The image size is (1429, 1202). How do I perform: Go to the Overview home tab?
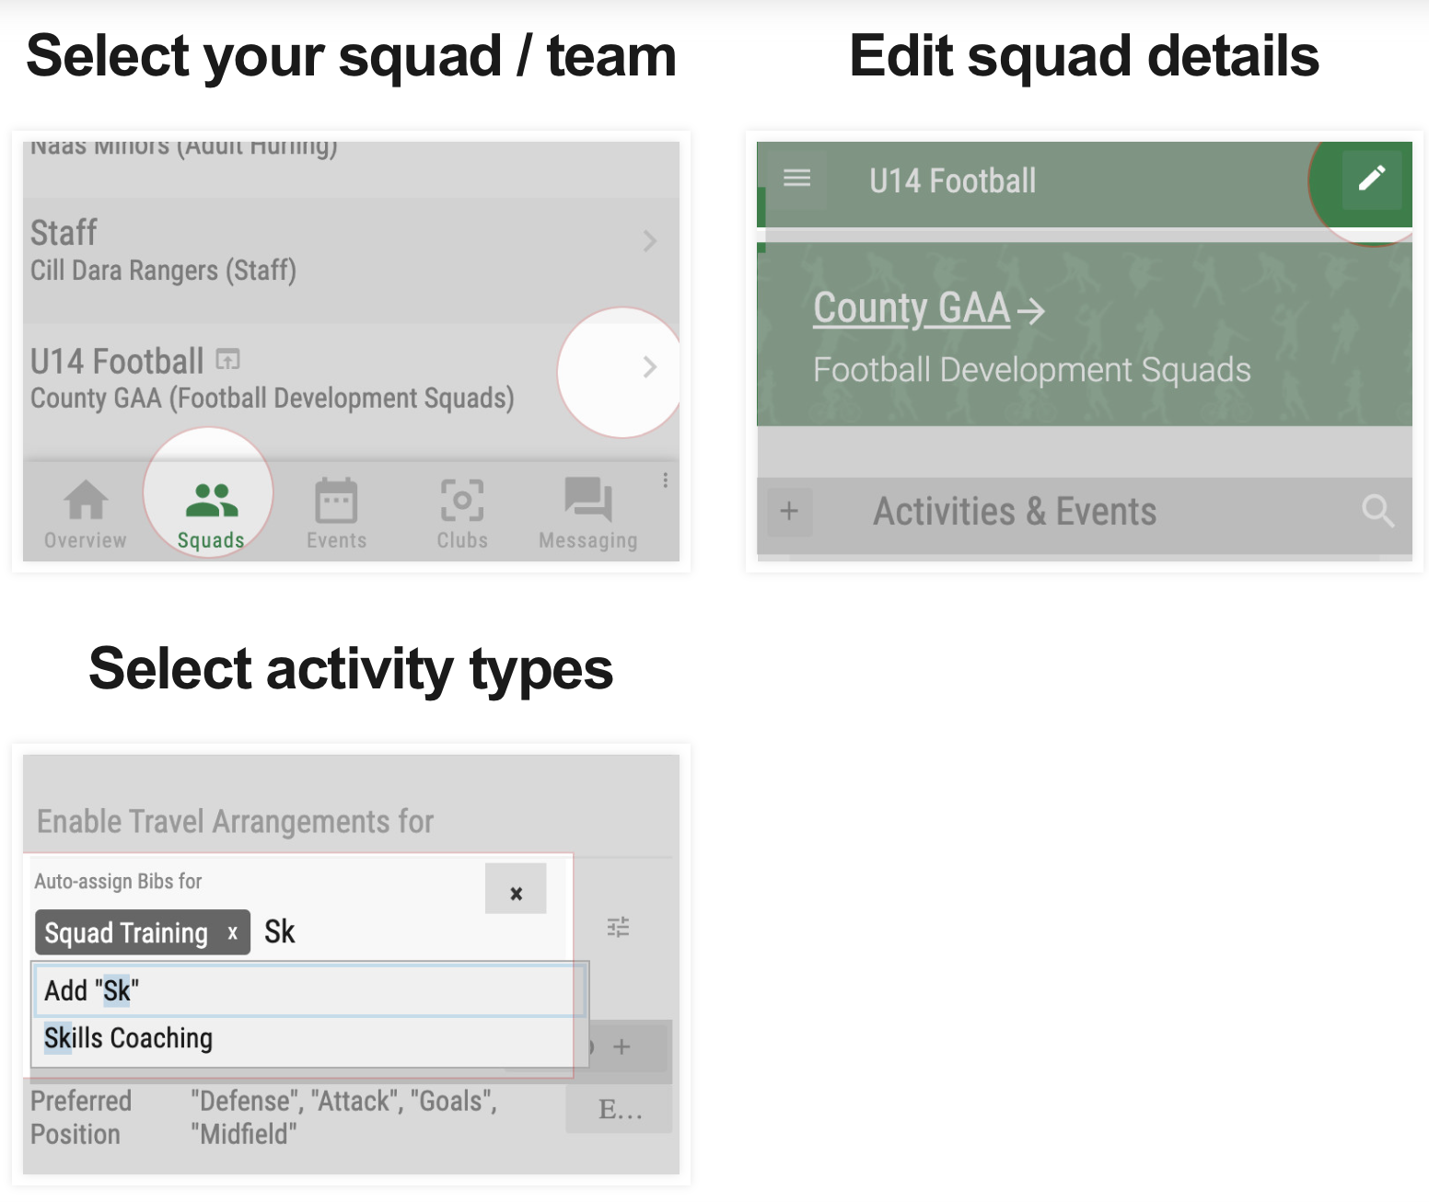pyautogui.click(x=86, y=514)
